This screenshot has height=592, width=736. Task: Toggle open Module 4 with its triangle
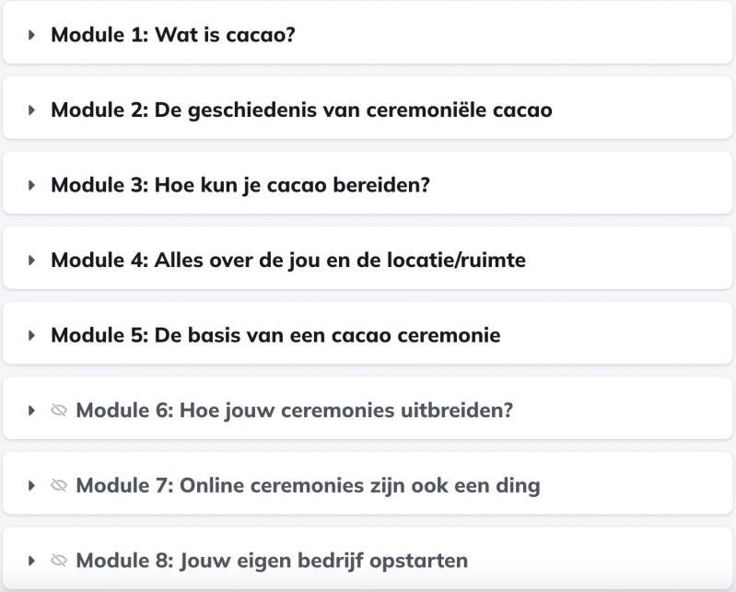click(32, 260)
